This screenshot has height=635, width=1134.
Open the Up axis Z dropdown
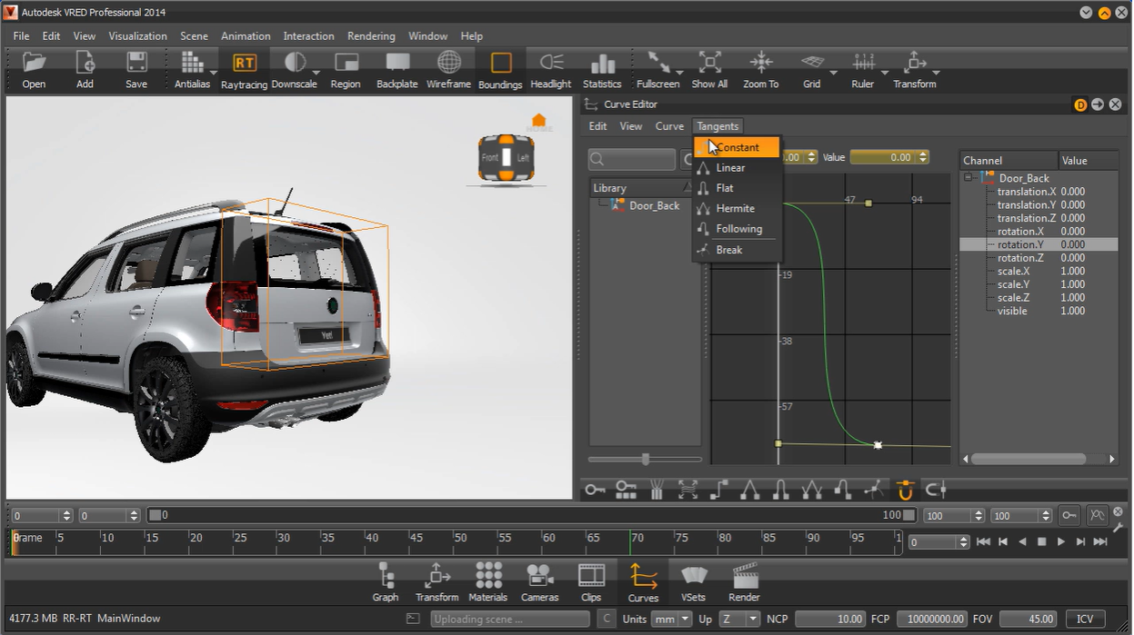pyautogui.click(x=739, y=619)
